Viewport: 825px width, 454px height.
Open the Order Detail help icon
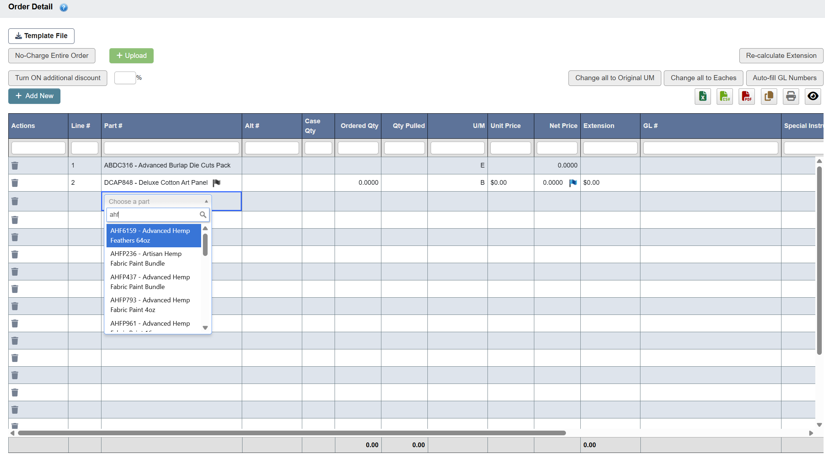point(64,8)
